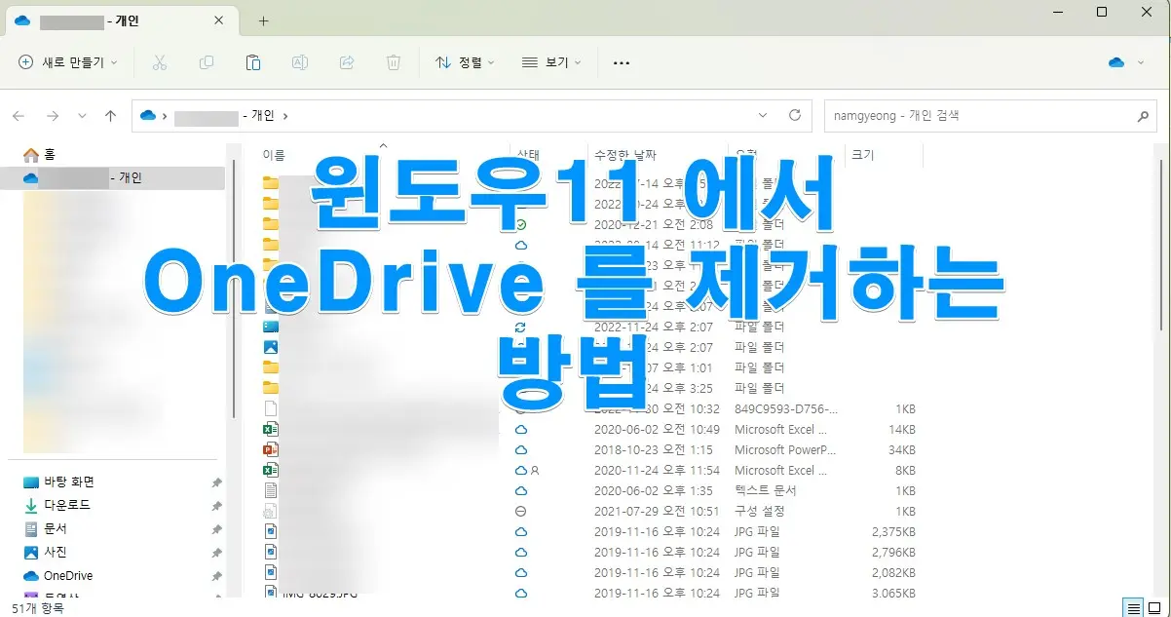The height and width of the screenshot is (617, 1171).
Task: Refresh the folder with the refresh icon
Action: click(796, 115)
